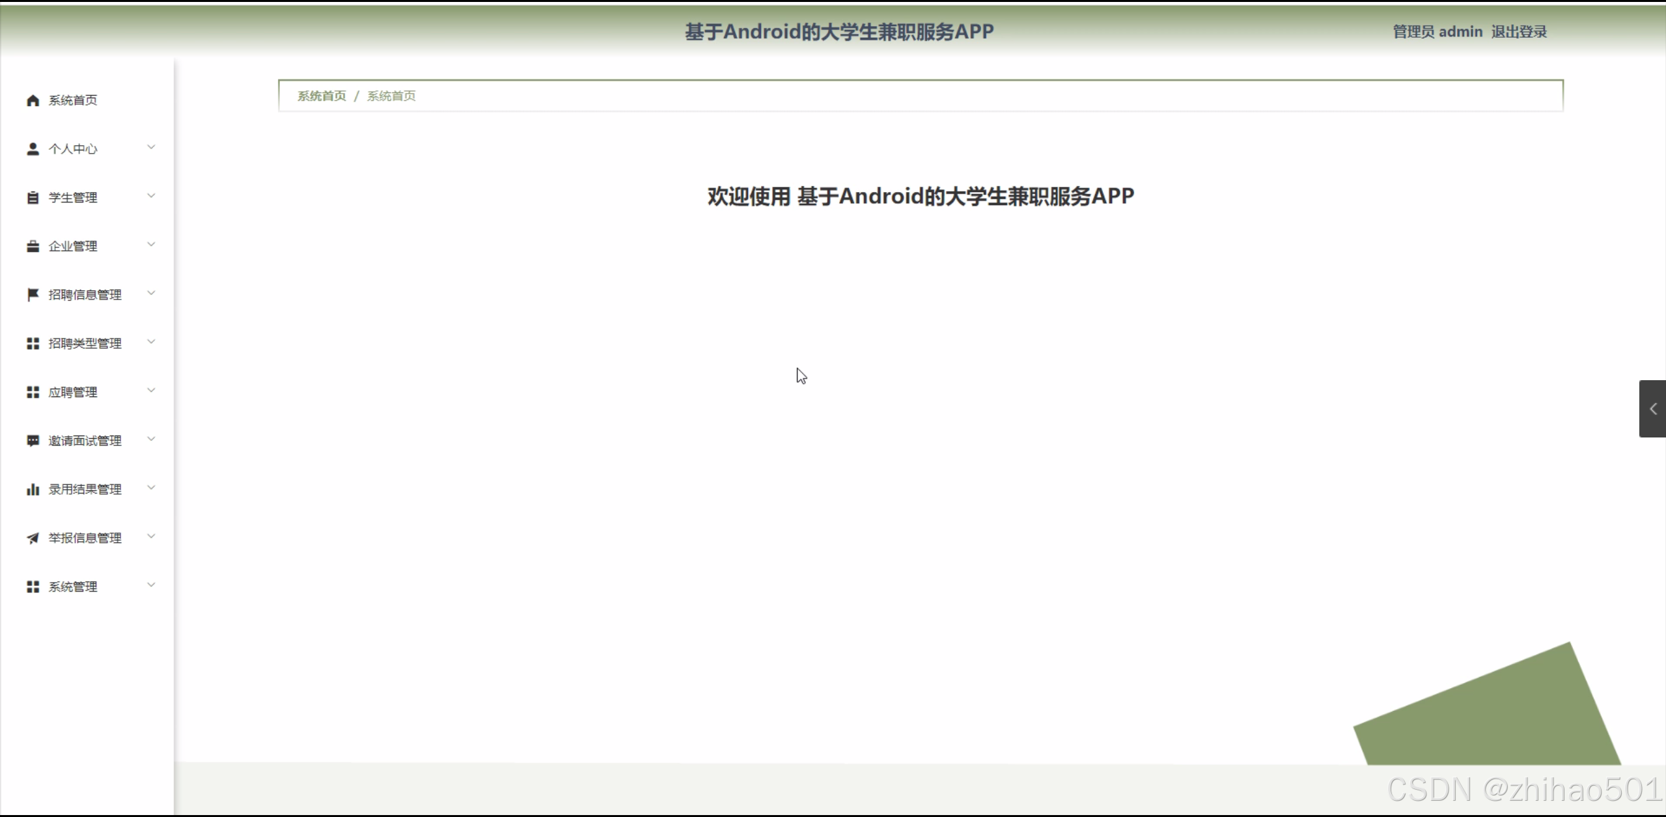Click the flag icon beside 招聘信息管理
The height and width of the screenshot is (817, 1666).
33,294
